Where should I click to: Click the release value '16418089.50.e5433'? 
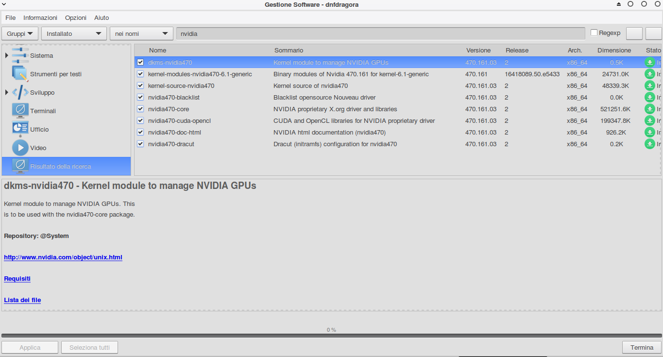[532, 74]
